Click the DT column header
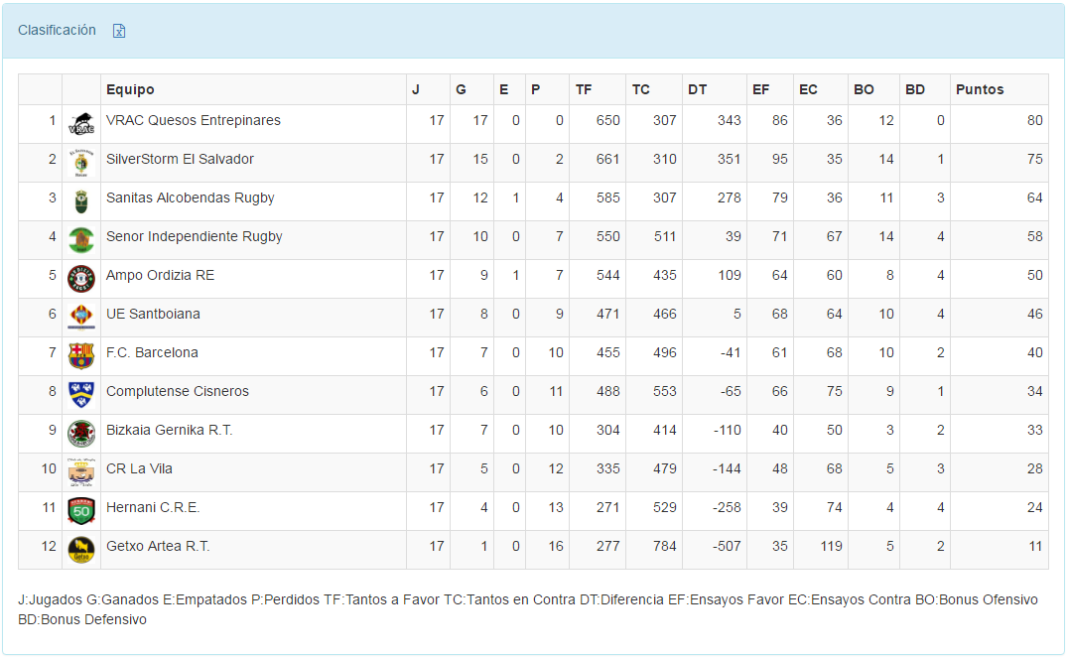Viewport: 1068px width, 657px height. (x=697, y=89)
